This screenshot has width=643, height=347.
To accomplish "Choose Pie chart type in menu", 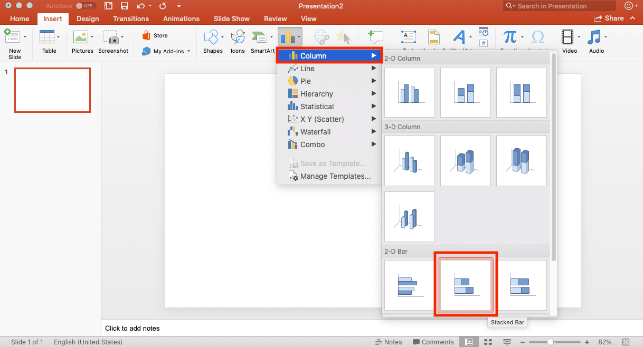I will (x=328, y=81).
